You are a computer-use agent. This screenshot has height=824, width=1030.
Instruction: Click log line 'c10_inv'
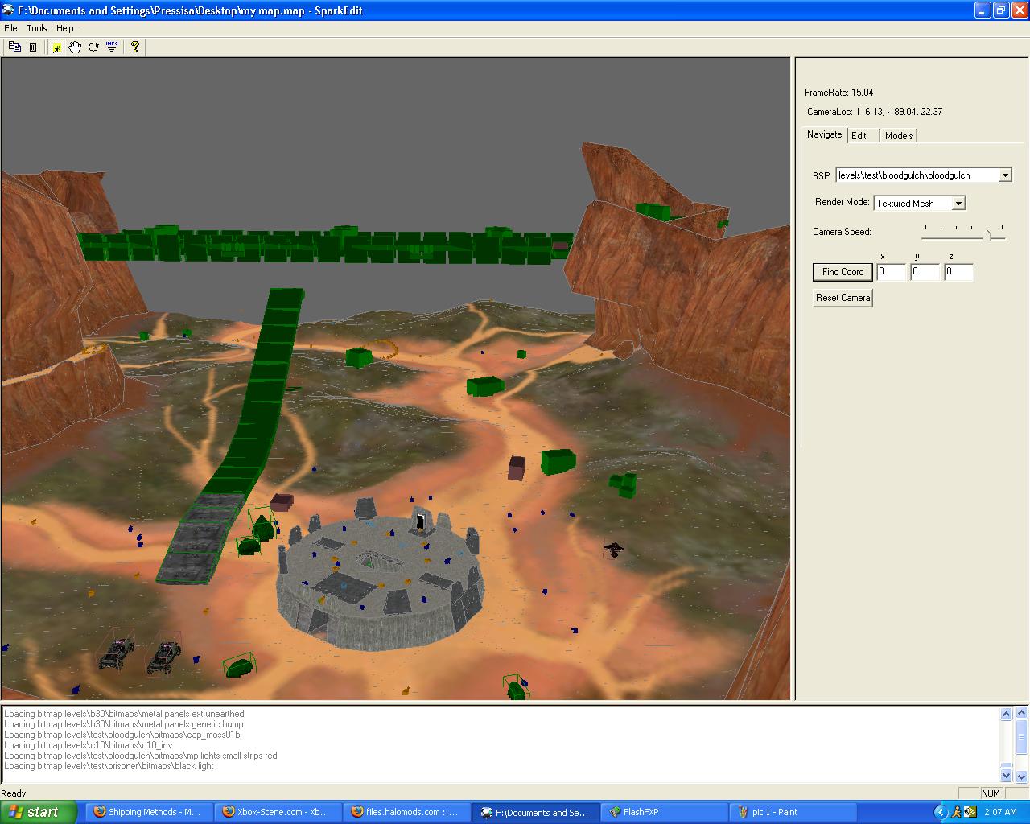coord(88,745)
